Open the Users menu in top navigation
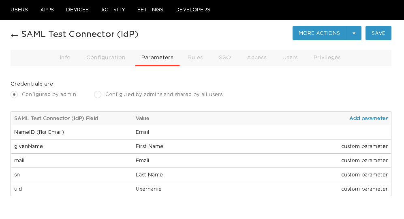Viewport: 404px width, 219px height. [19, 10]
